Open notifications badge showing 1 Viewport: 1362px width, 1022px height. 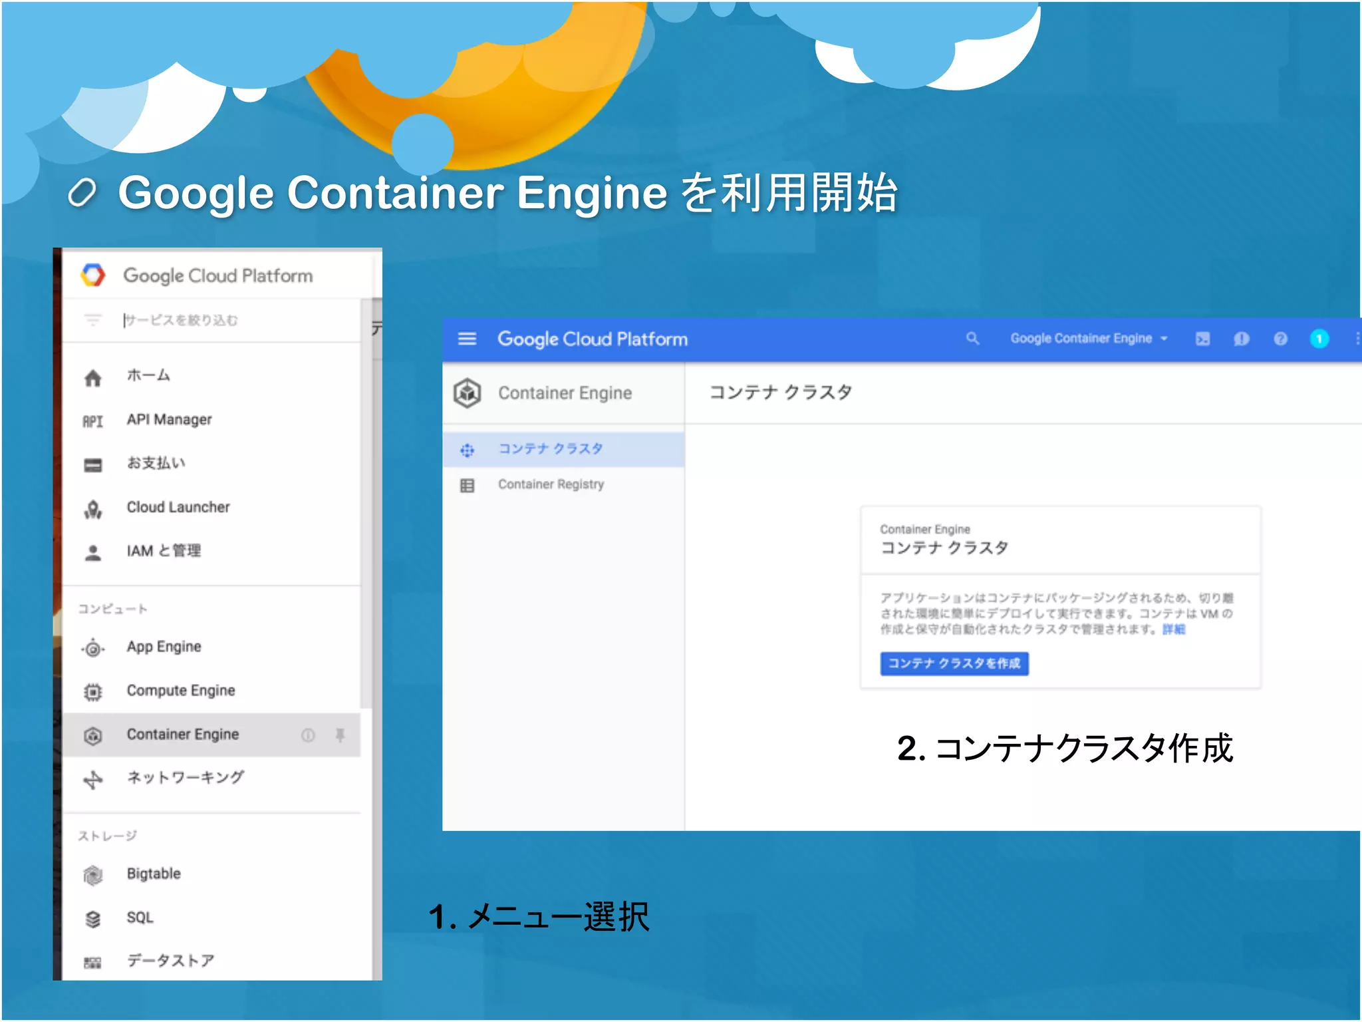(1319, 339)
